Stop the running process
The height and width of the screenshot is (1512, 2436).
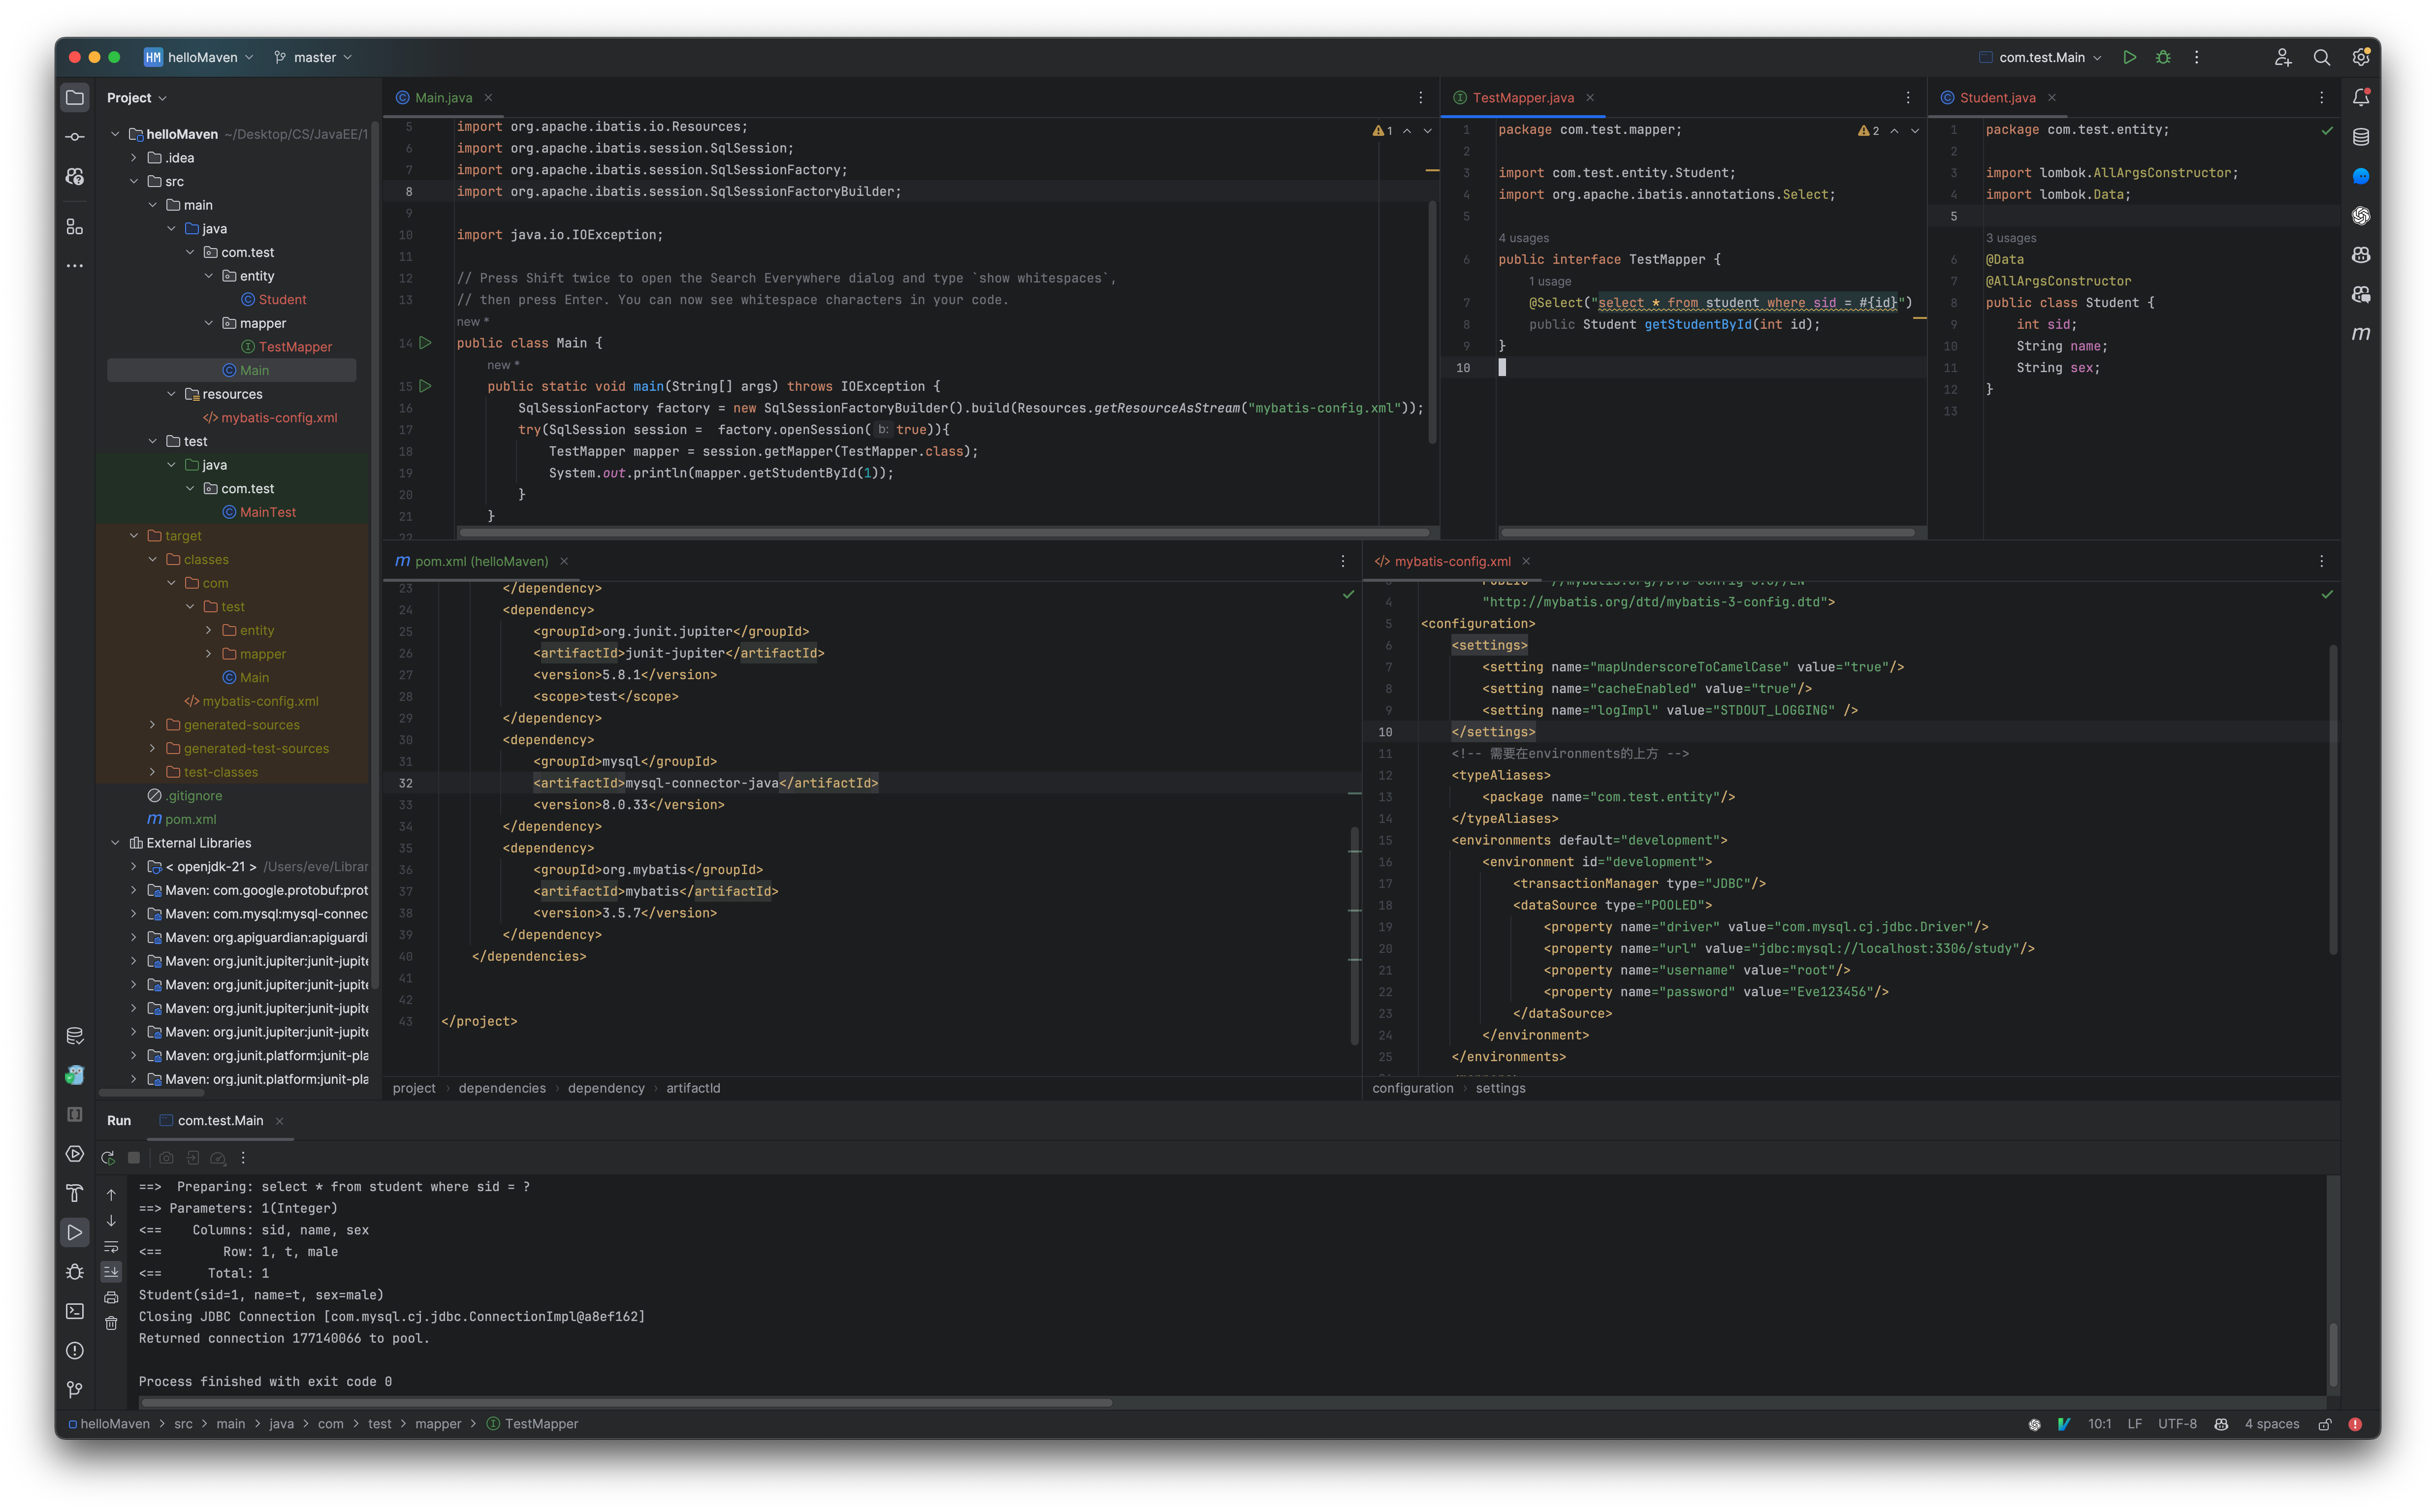pyautogui.click(x=133, y=1157)
